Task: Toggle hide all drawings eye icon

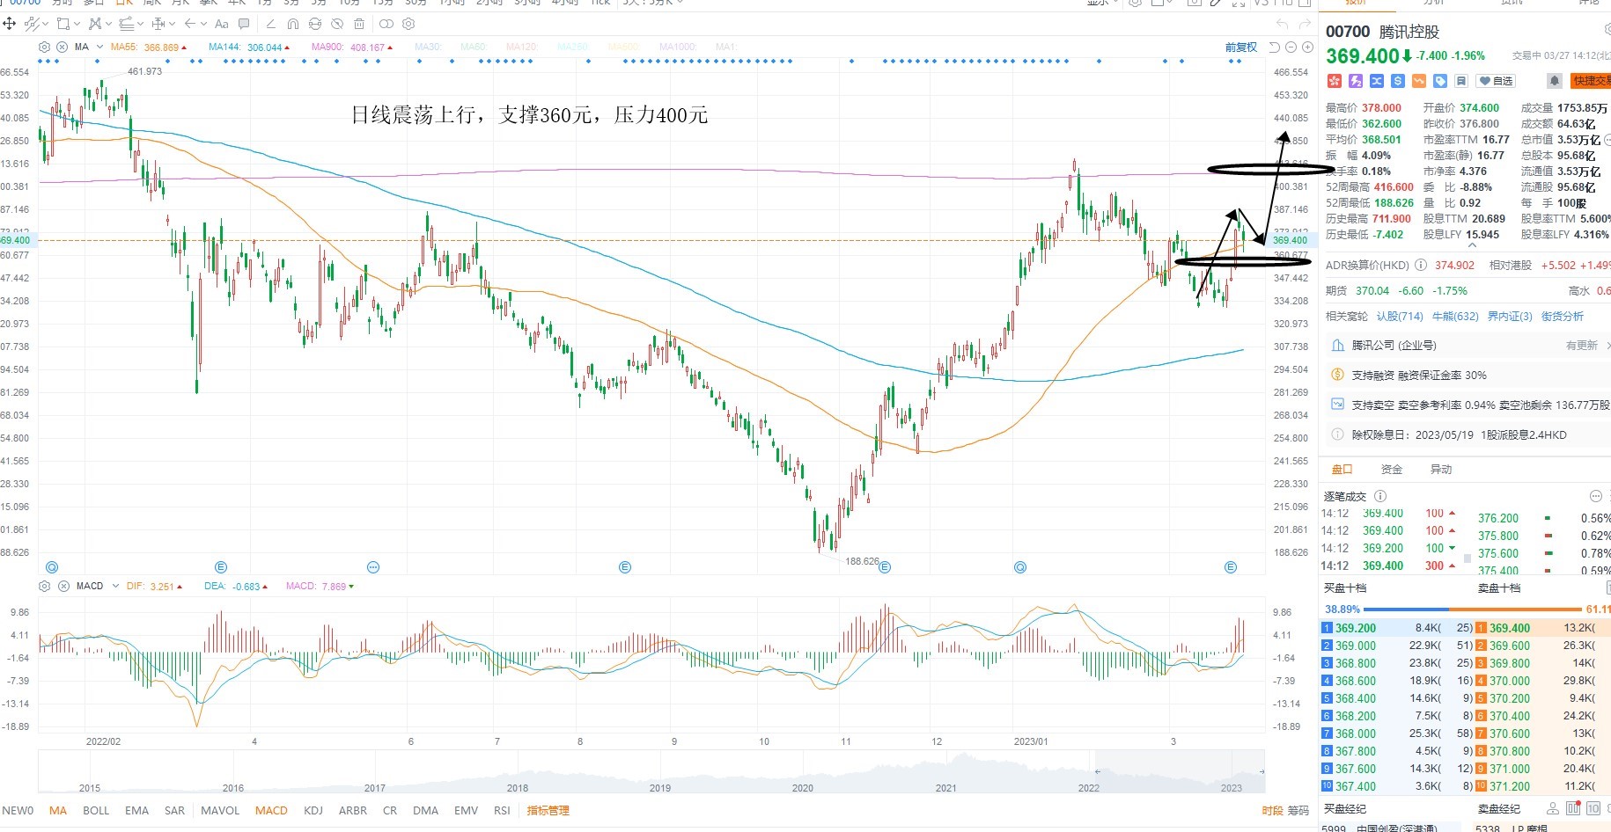Action: [x=337, y=24]
